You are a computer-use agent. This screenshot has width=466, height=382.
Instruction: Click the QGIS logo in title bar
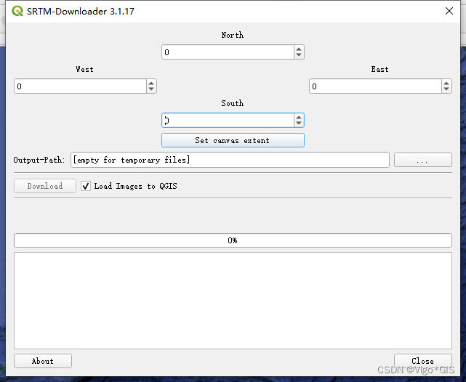(17, 11)
